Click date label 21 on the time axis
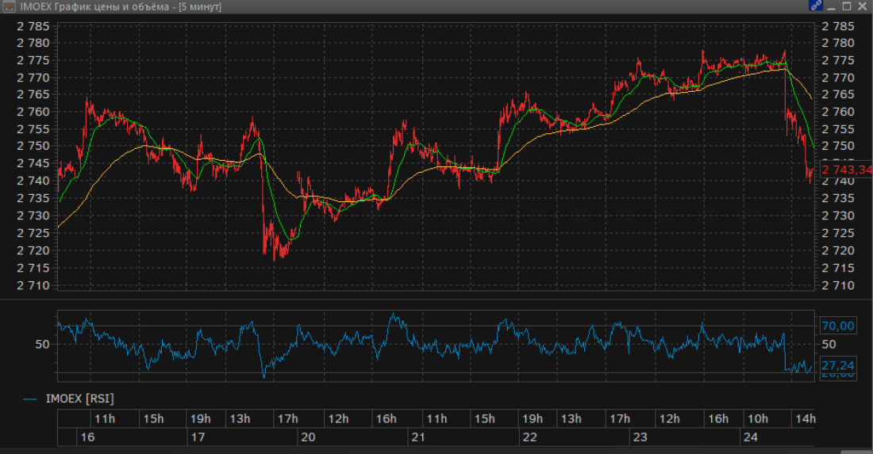The width and height of the screenshot is (873, 454). (x=418, y=437)
